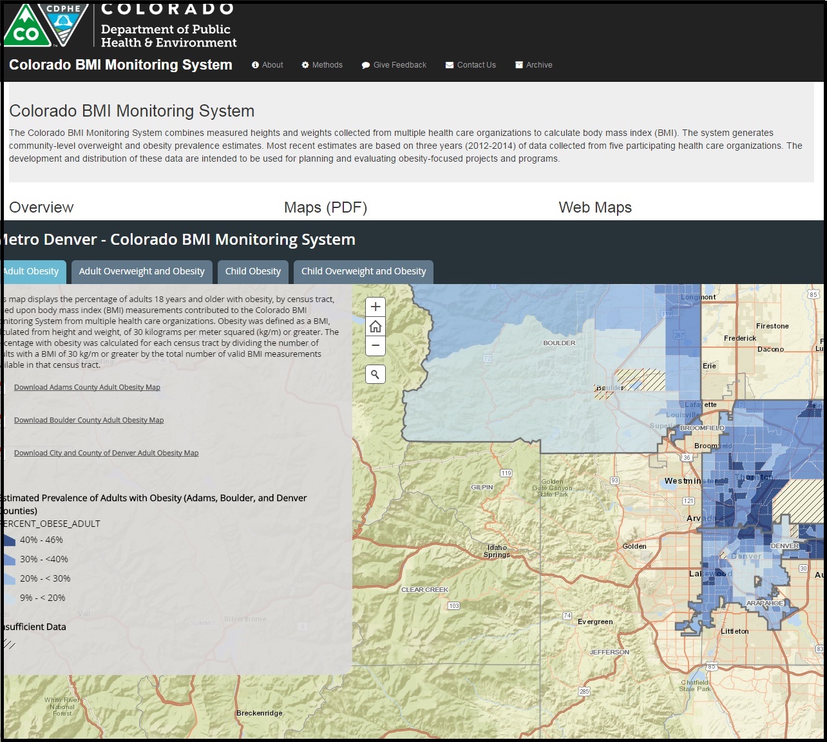Screen dimensions: 827x742
Task: Click Download City and County of Denver map link
Action: coord(105,453)
